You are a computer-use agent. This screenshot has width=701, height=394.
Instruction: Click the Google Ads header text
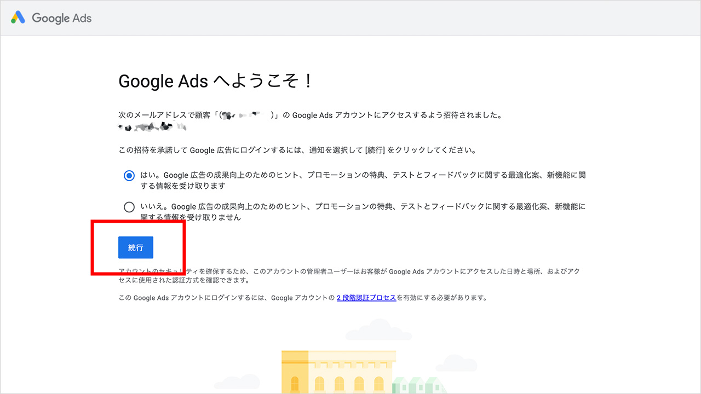click(x=62, y=18)
